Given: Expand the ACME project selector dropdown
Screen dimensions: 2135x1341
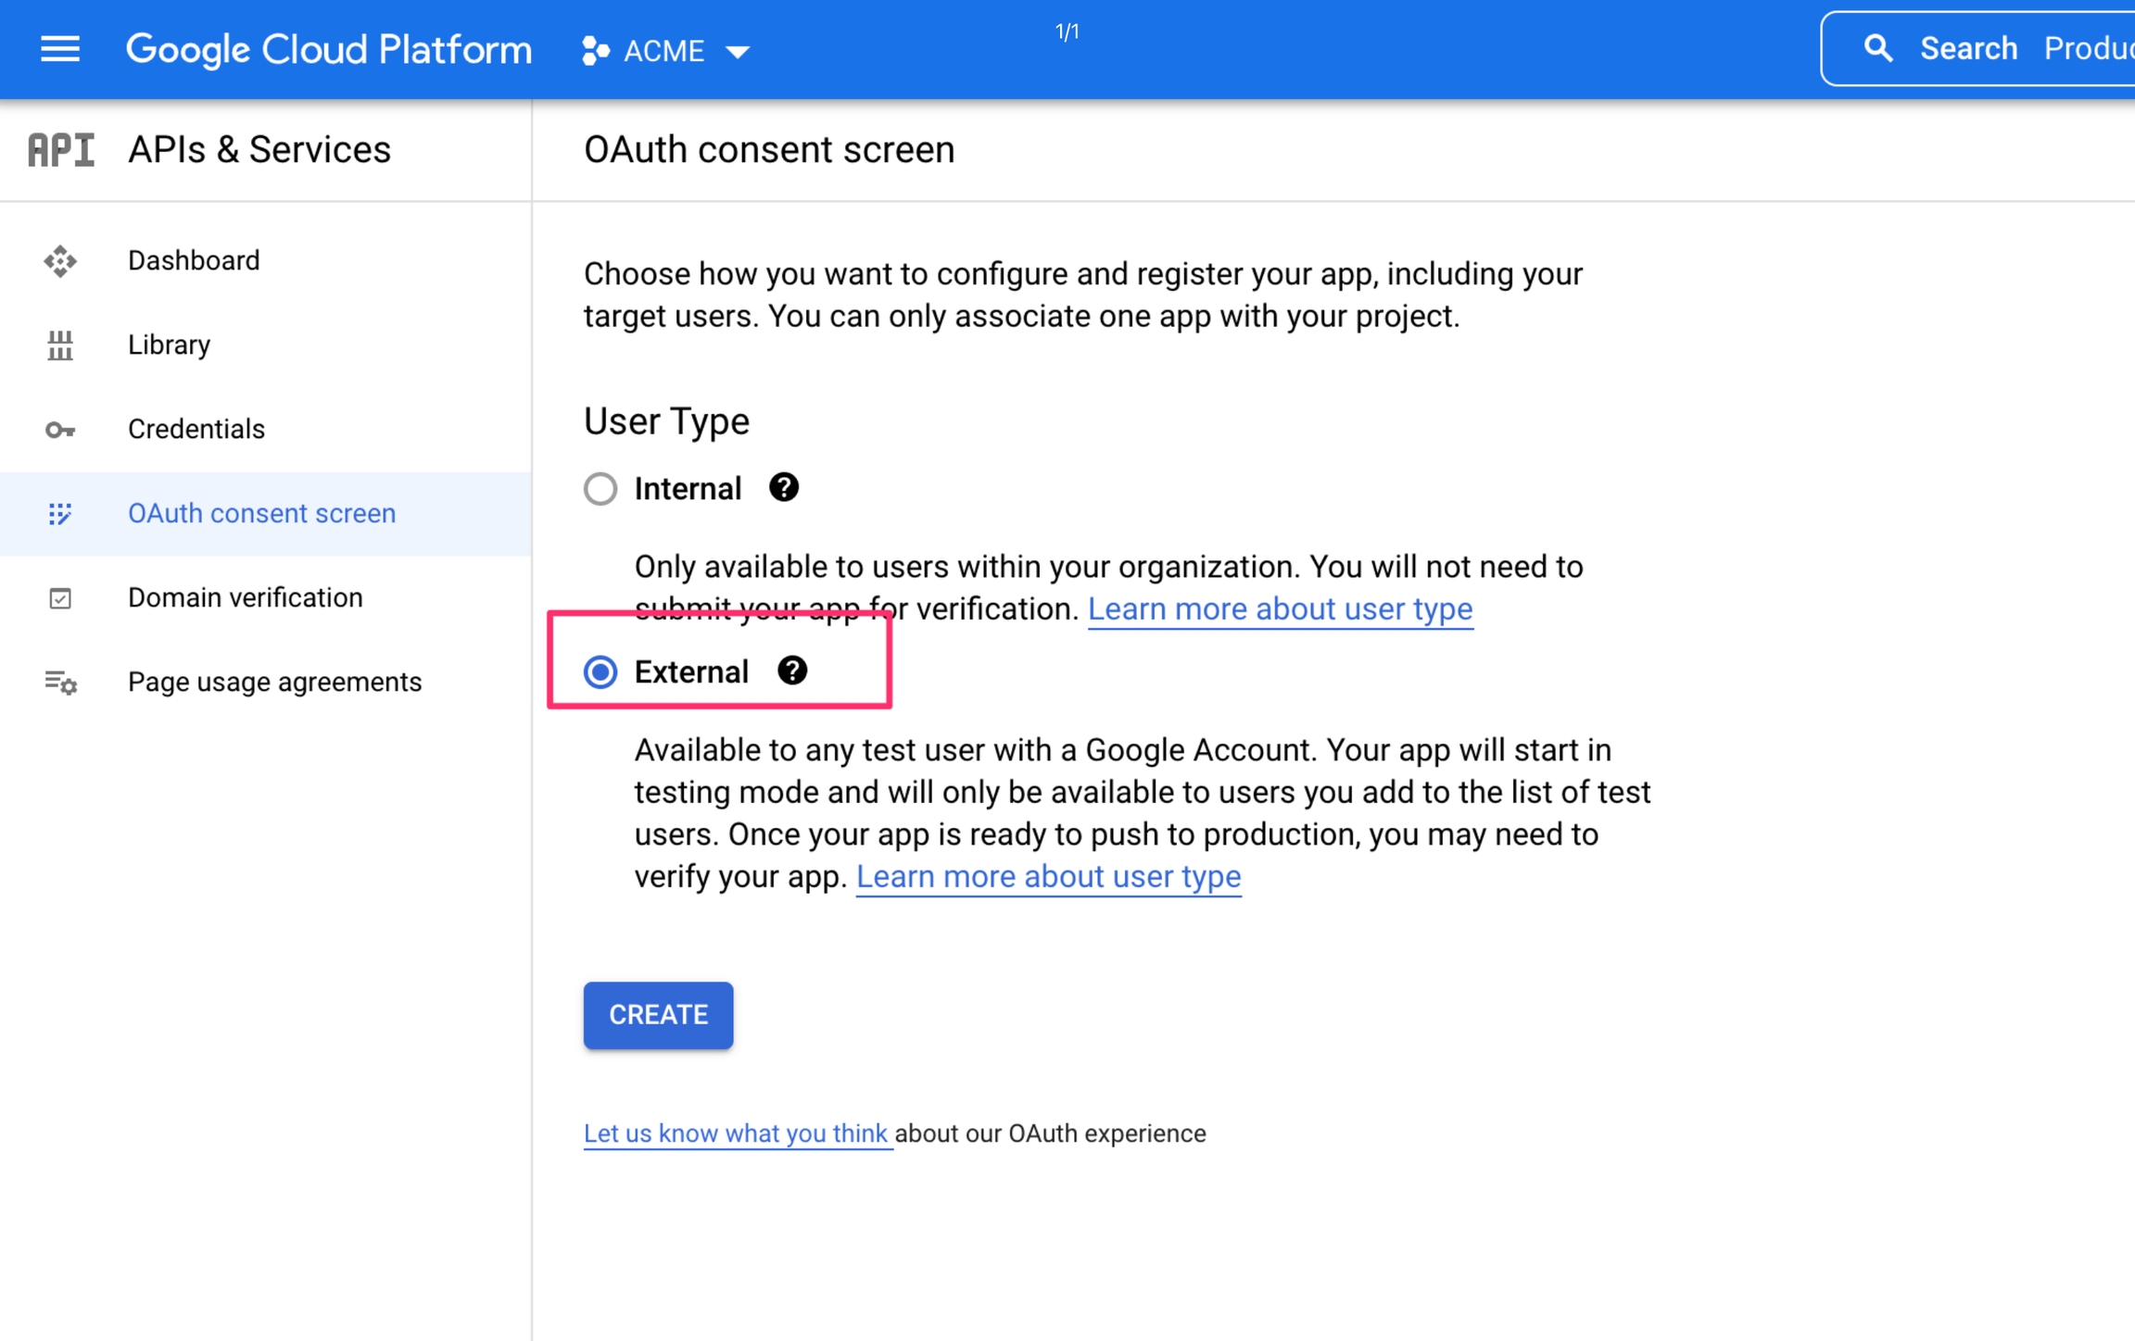Looking at the screenshot, I should click(738, 52).
